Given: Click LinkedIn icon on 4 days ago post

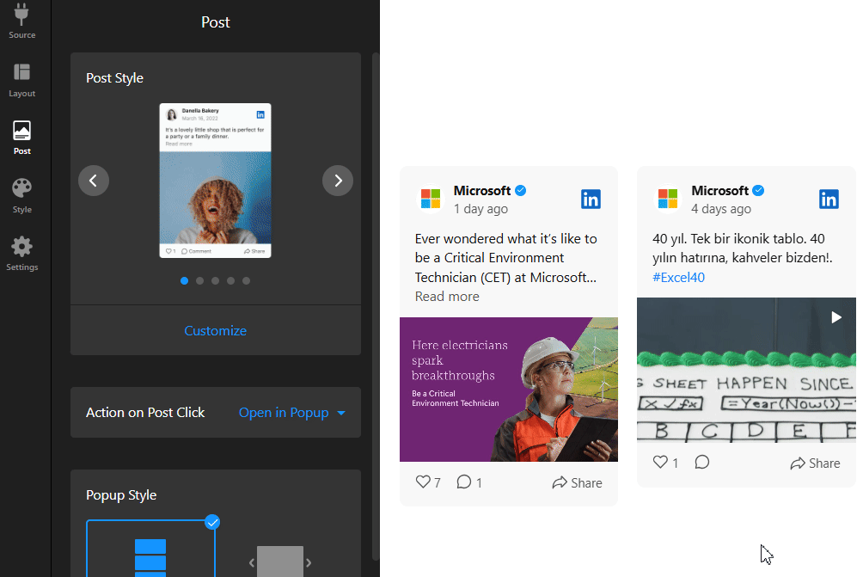Looking at the screenshot, I should pyautogui.click(x=829, y=199).
